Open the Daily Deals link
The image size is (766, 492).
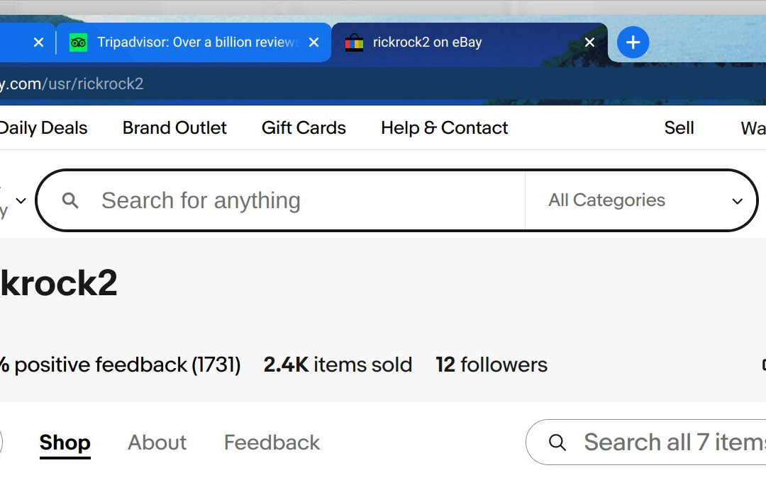point(43,128)
